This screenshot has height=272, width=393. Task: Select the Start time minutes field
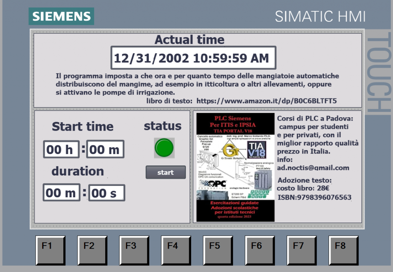[x=105, y=149]
